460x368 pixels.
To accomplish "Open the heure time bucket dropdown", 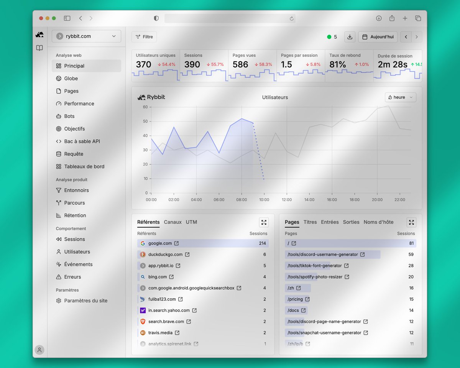I will [401, 97].
